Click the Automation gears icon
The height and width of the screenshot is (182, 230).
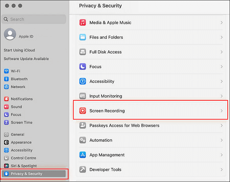[82, 140]
